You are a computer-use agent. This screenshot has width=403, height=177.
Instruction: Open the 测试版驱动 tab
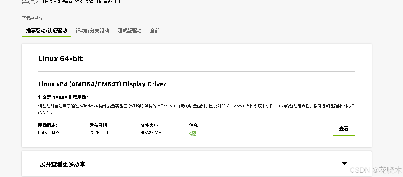coord(130,31)
